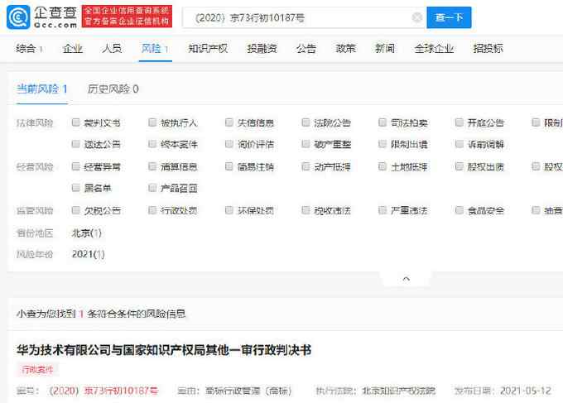
Task: Select the 土地抵押 checkbox
Action: click(x=383, y=166)
